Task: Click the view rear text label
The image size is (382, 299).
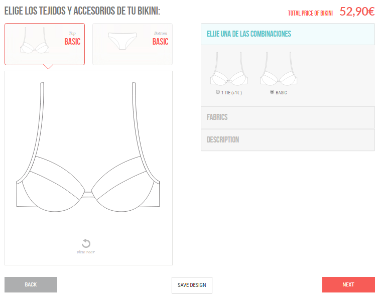Action: (86, 252)
